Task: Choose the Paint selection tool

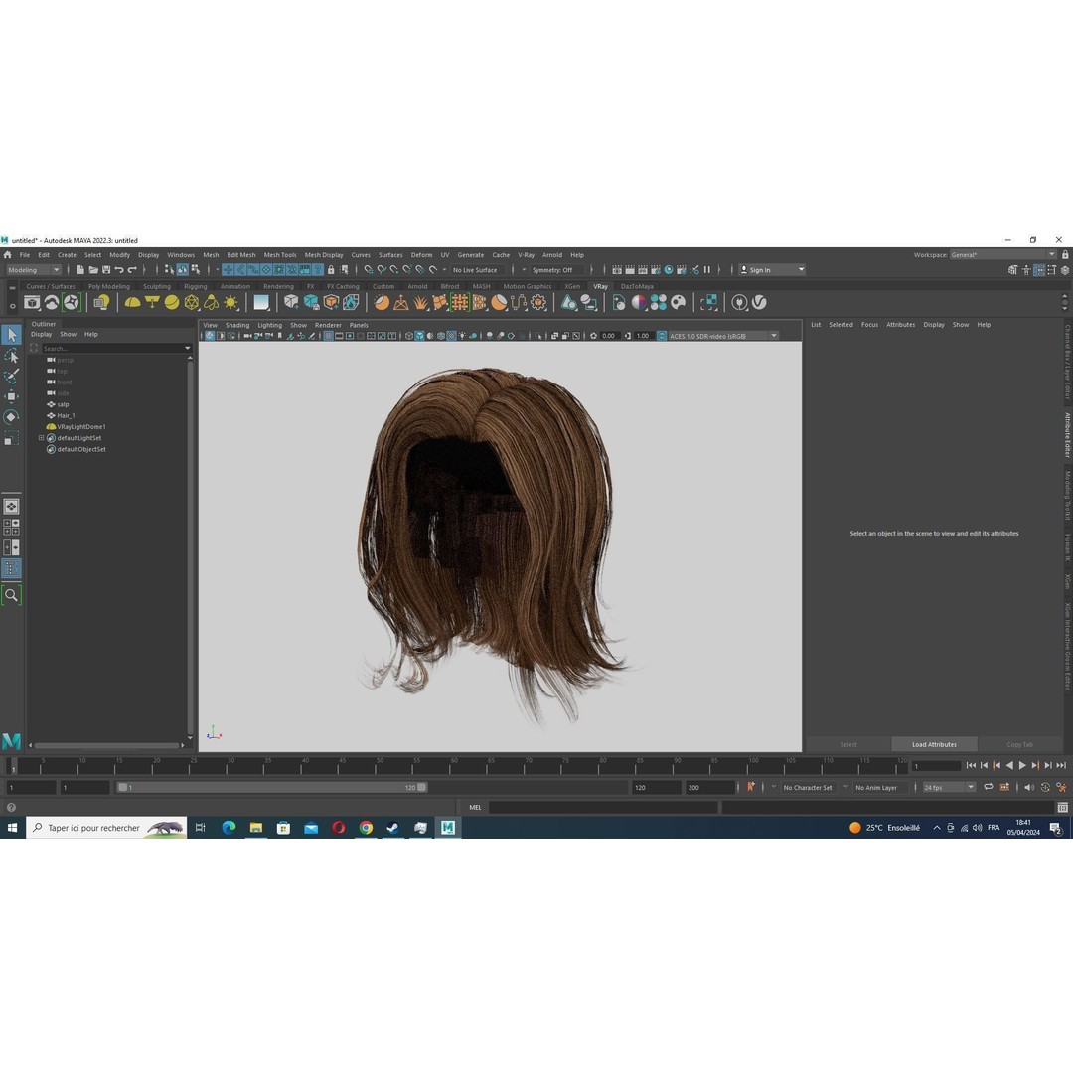Action: click(x=12, y=376)
